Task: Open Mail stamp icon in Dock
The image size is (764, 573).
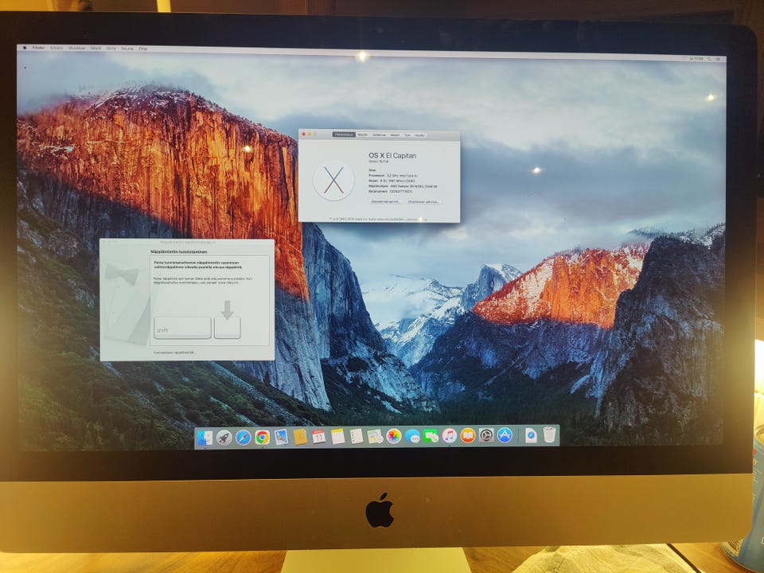Action: pyautogui.click(x=281, y=437)
